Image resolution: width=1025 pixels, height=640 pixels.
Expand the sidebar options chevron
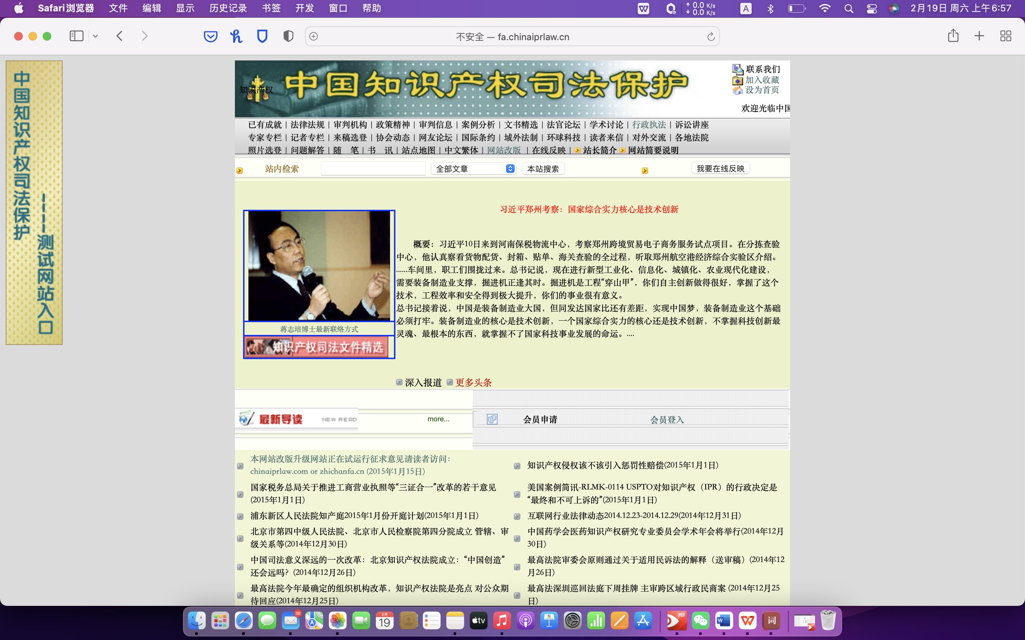pyautogui.click(x=95, y=36)
